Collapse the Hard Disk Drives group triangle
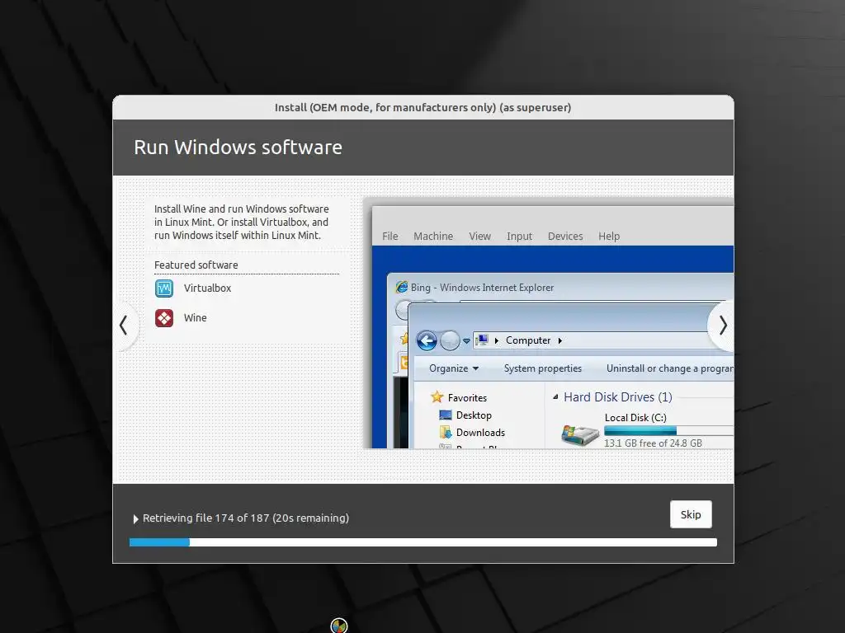 pyautogui.click(x=555, y=396)
